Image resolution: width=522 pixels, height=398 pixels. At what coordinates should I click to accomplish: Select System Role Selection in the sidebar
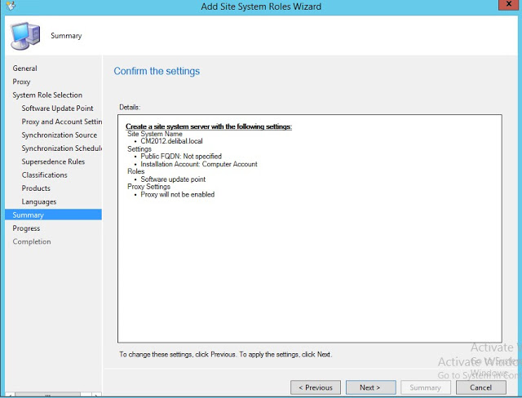[x=47, y=95]
